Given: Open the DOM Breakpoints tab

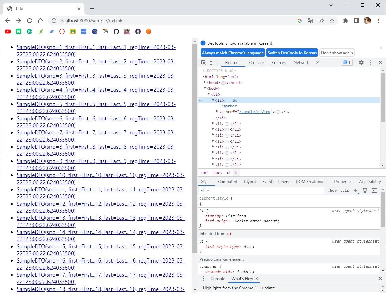Looking at the screenshot, I should [311, 182].
